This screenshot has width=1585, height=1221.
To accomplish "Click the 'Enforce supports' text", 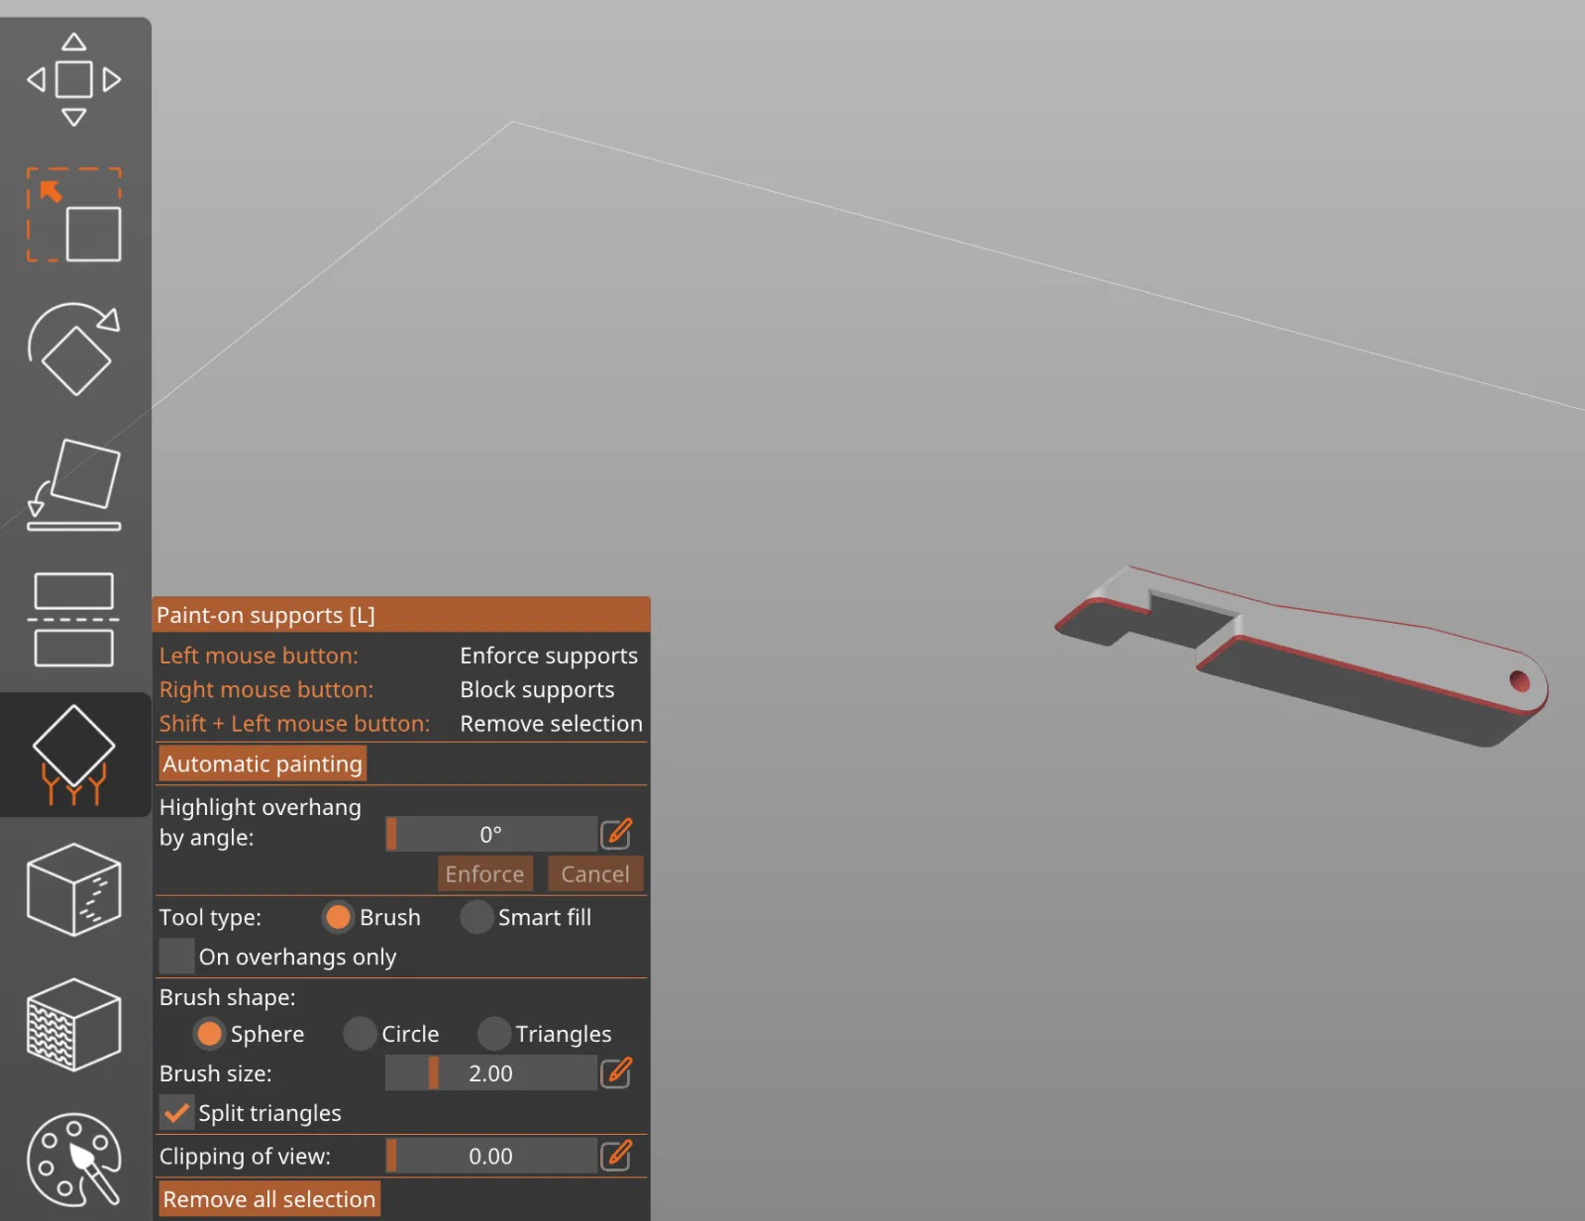I will click(549, 656).
